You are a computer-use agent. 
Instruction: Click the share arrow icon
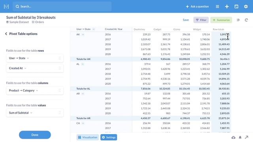coord(246,137)
